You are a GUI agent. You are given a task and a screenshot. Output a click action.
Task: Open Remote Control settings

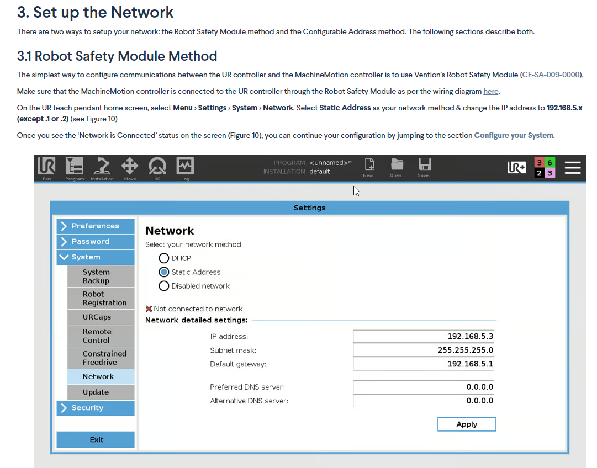[101, 336]
